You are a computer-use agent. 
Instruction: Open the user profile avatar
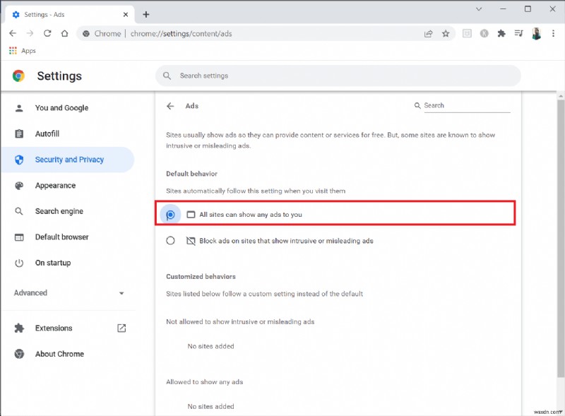[536, 33]
